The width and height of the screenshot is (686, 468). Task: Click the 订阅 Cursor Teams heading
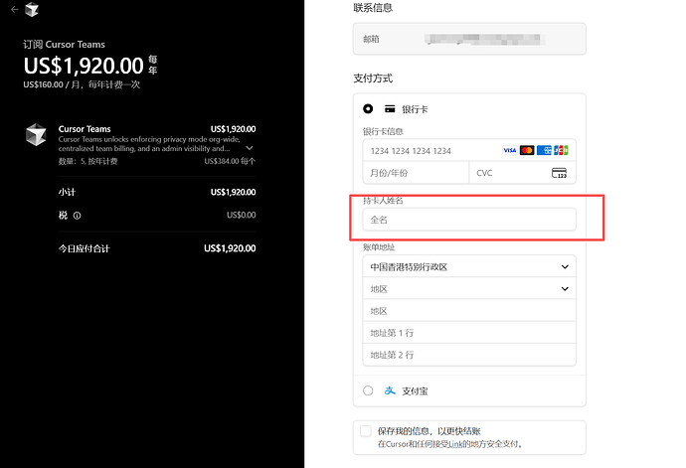pos(65,45)
